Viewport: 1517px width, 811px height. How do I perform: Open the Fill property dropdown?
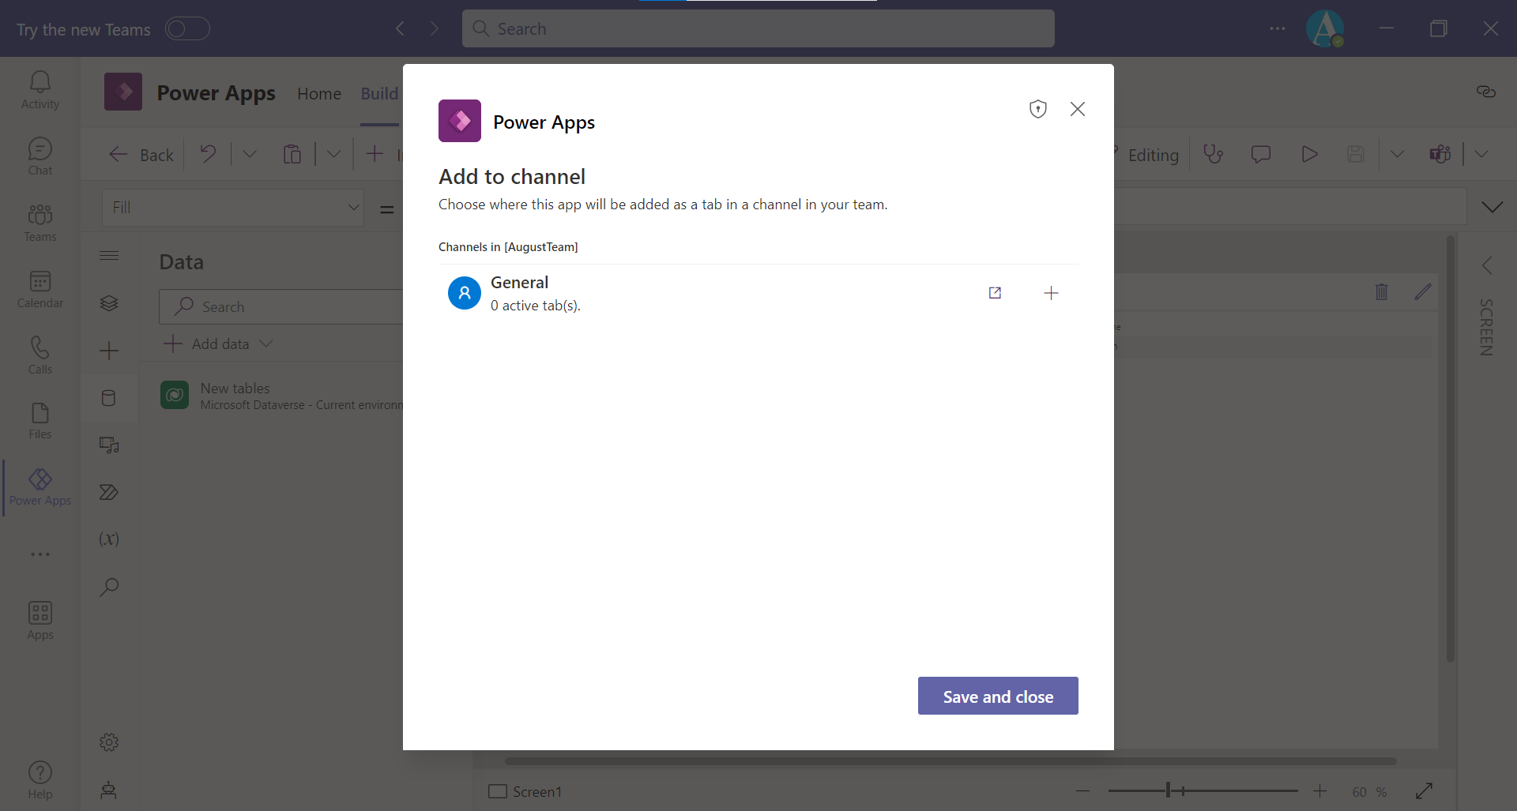click(352, 207)
